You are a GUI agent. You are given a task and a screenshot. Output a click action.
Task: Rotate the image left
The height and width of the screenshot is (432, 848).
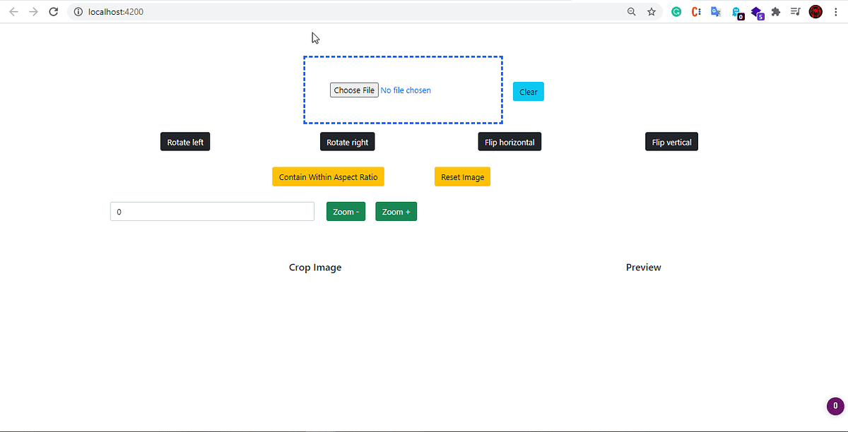(184, 141)
